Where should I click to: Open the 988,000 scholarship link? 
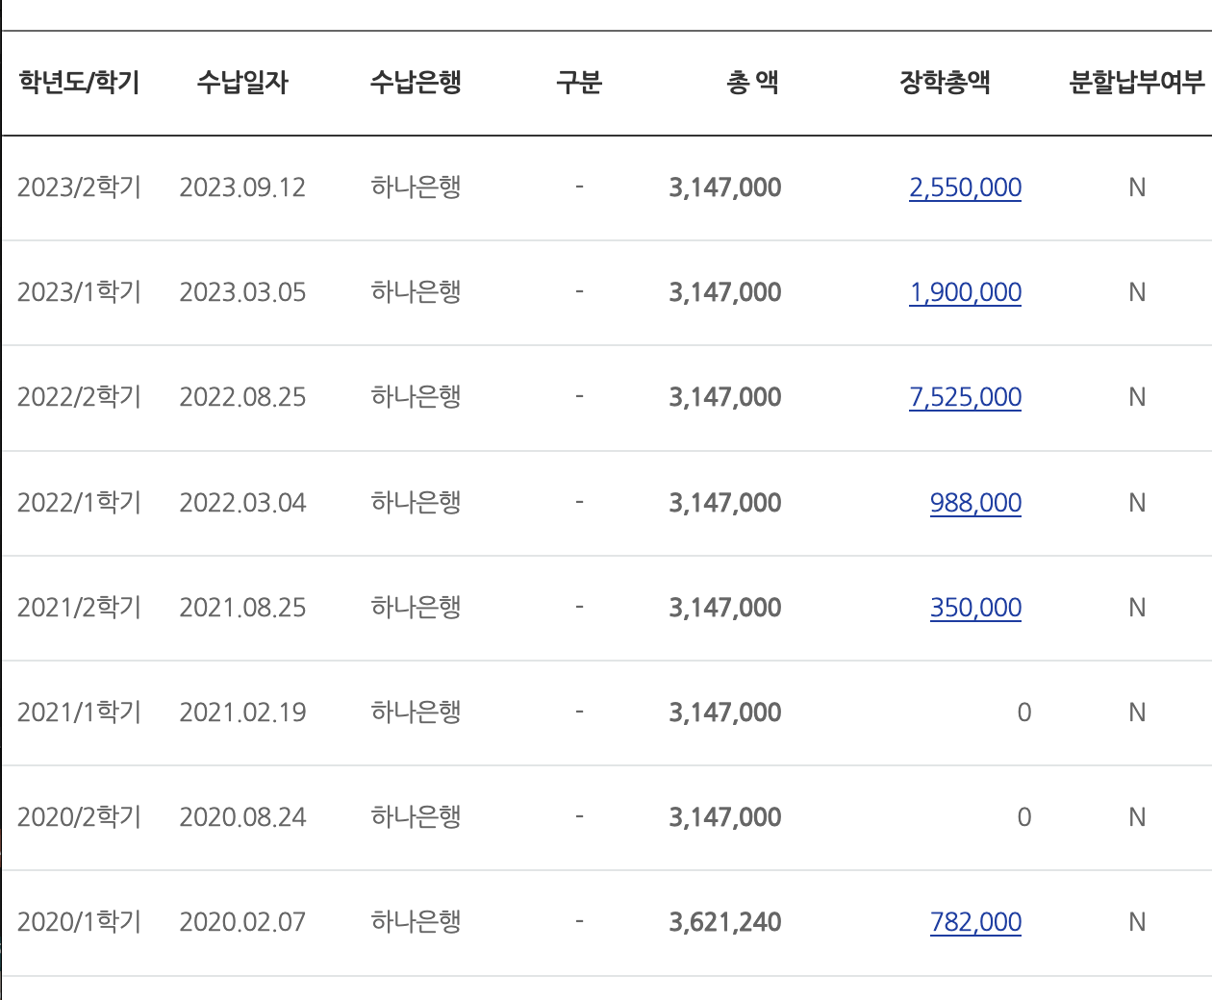(x=975, y=503)
